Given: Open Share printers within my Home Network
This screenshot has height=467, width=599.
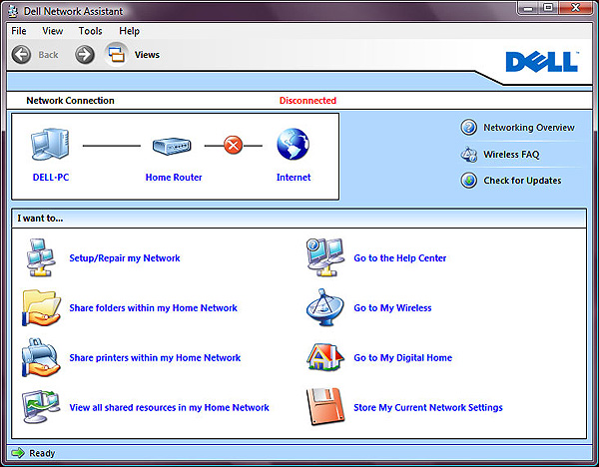Looking at the screenshot, I should click(x=155, y=358).
